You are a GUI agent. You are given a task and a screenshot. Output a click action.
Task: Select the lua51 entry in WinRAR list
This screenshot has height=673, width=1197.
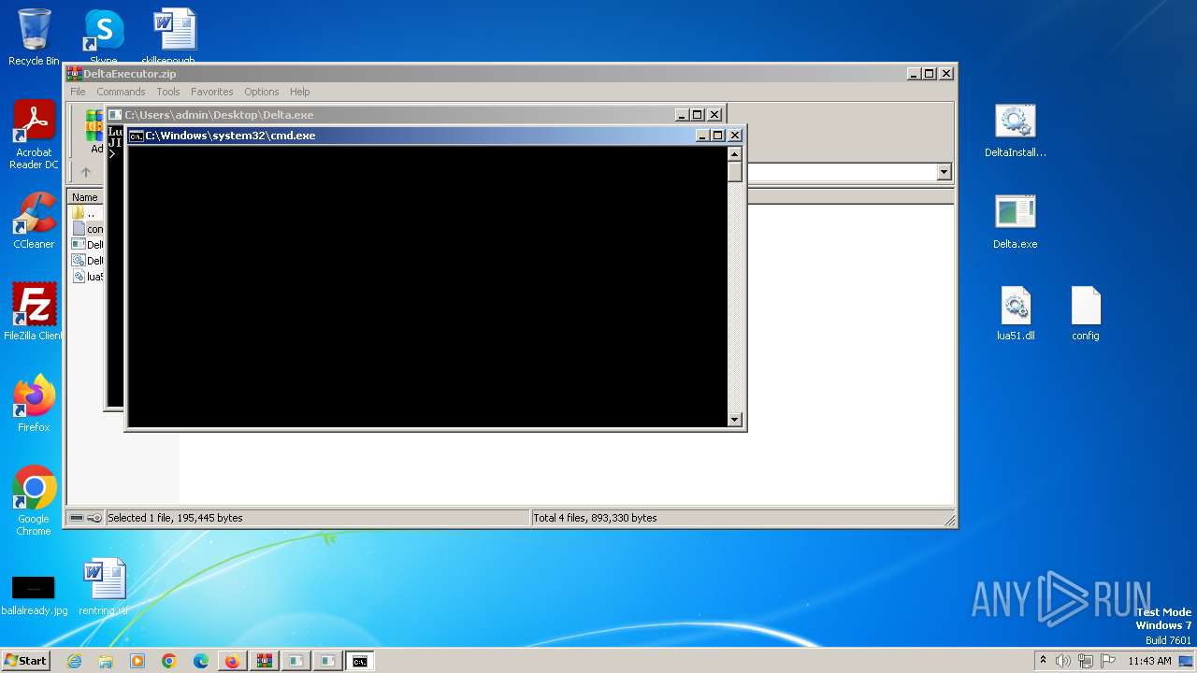(x=88, y=277)
